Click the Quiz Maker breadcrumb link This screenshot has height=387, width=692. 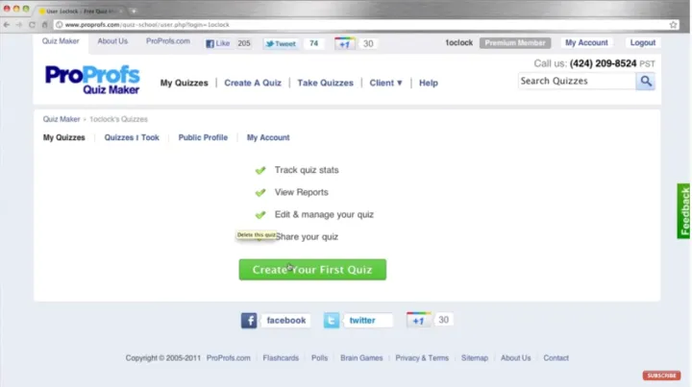tap(62, 119)
